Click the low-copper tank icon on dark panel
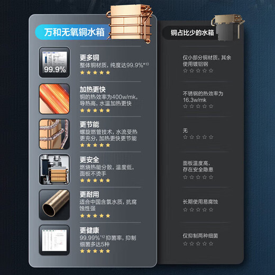 point(227,27)
